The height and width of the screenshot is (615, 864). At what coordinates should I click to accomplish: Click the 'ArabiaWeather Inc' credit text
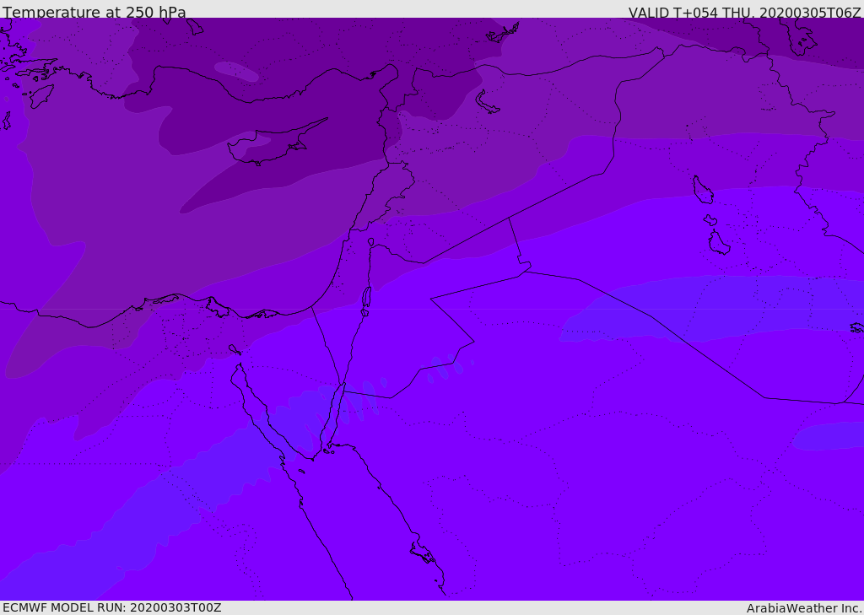click(x=804, y=608)
